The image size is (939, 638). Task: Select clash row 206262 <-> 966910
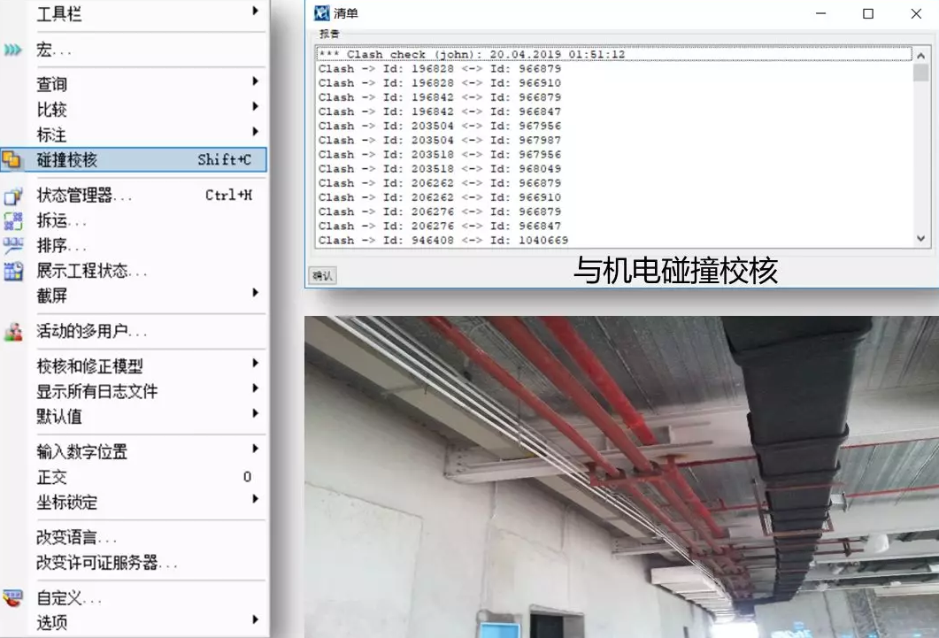(x=614, y=197)
